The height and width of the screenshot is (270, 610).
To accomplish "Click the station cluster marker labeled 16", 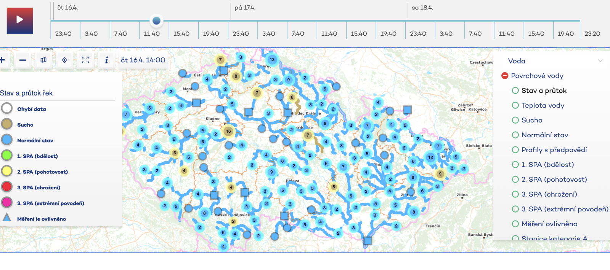I will [228, 131].
